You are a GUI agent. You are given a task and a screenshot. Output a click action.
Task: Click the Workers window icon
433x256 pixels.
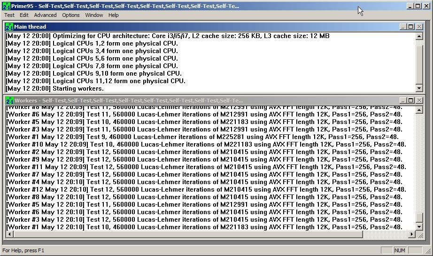coord(9,101)
